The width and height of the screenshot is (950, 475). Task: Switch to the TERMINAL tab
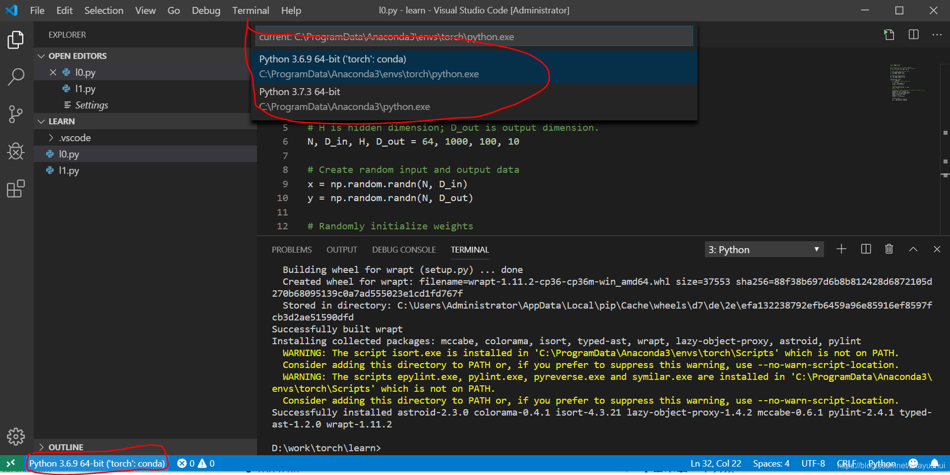tap(470, 250)
